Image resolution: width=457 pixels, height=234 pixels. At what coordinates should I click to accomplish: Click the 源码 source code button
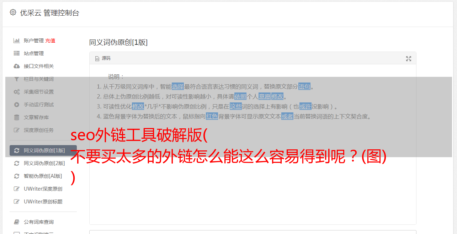(x=103, y=58)
